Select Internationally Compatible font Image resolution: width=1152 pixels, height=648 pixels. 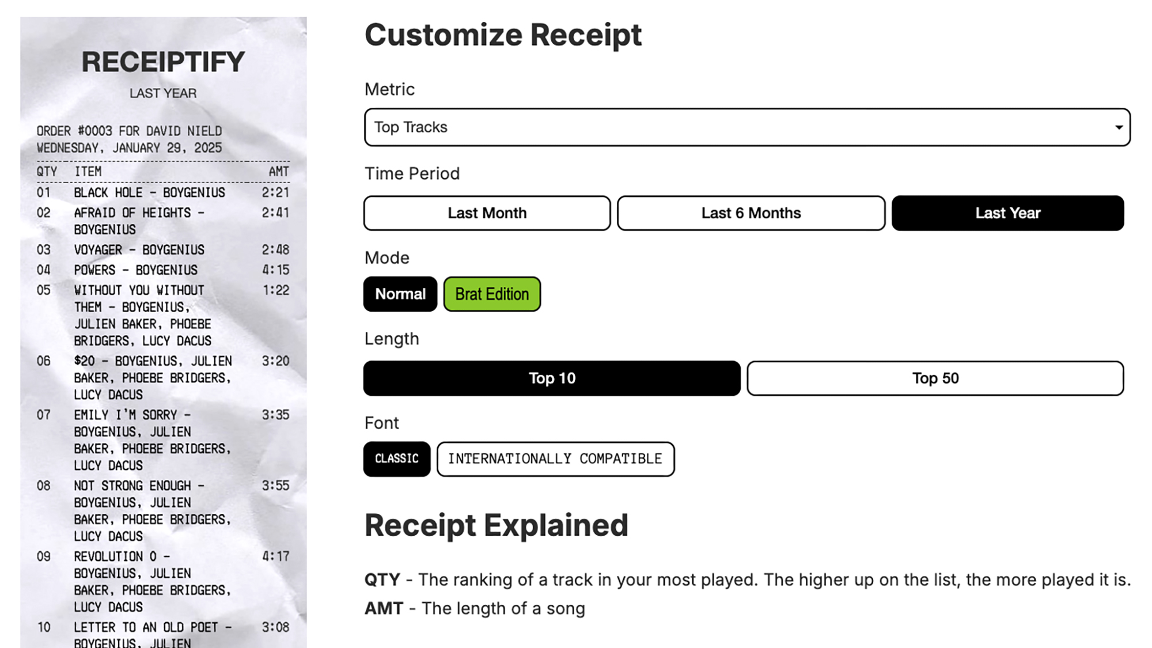tap(555, 458)
